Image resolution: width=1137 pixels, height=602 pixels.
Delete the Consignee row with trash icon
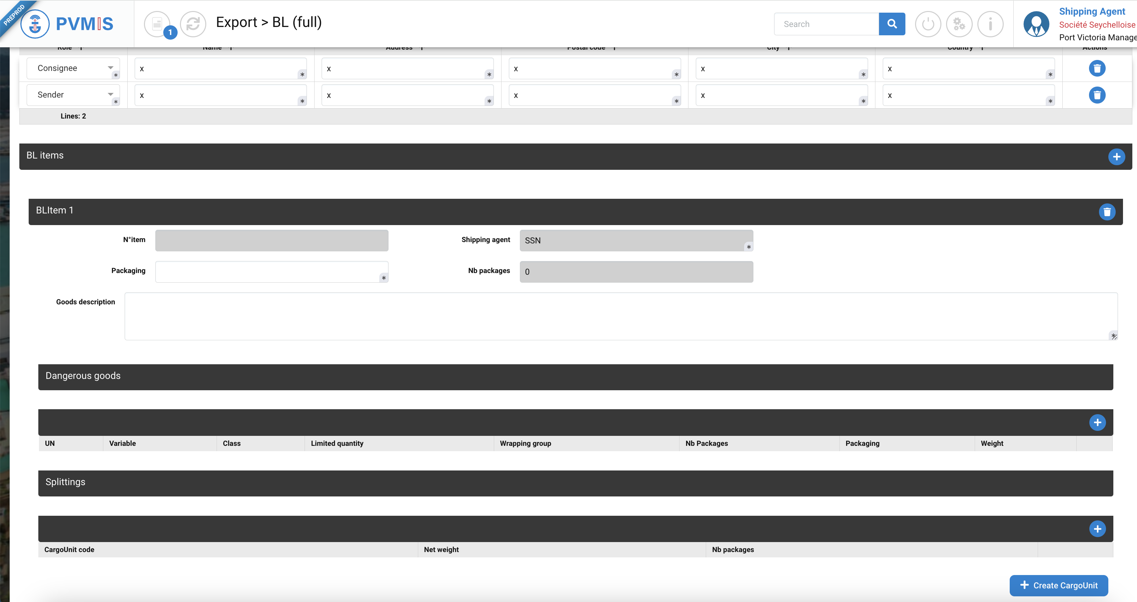pyautogui.click(x=1097, y=68)
